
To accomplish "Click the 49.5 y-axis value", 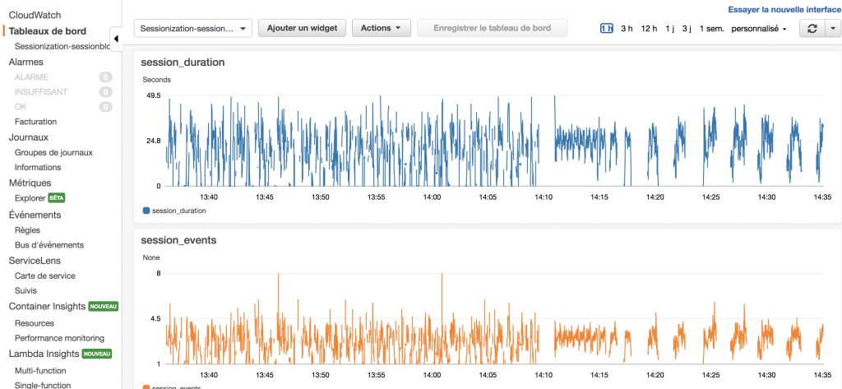I will pyautogui.click(x=152, y=95).
